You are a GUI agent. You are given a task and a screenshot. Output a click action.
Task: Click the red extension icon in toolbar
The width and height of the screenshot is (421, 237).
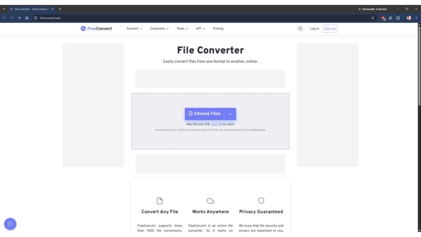tap(384, 18)
